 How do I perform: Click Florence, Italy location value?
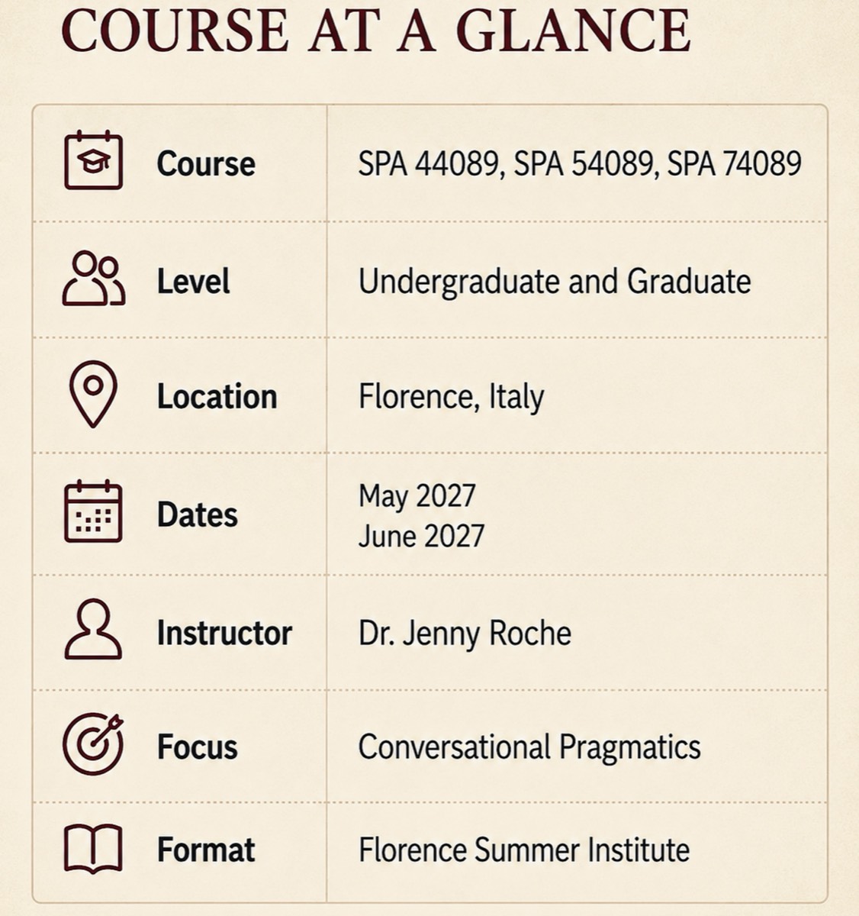tap(451, 397)
